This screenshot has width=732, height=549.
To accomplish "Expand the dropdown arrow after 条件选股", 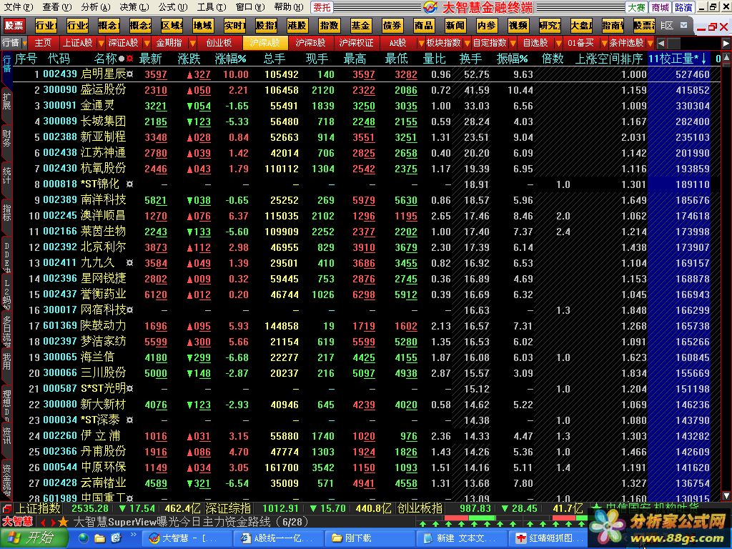I will (x=650, y=44).
